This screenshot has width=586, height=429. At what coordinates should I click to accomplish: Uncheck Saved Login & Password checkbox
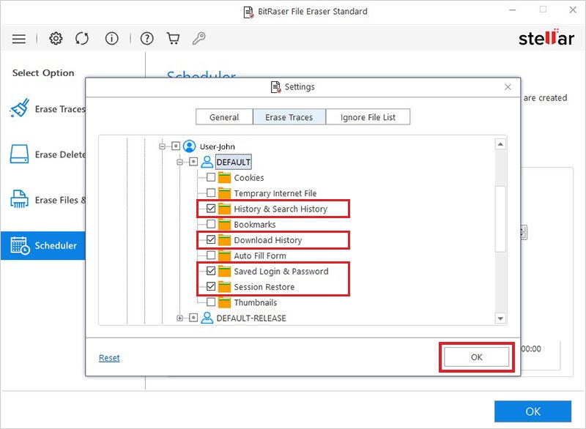pos(211,271)
